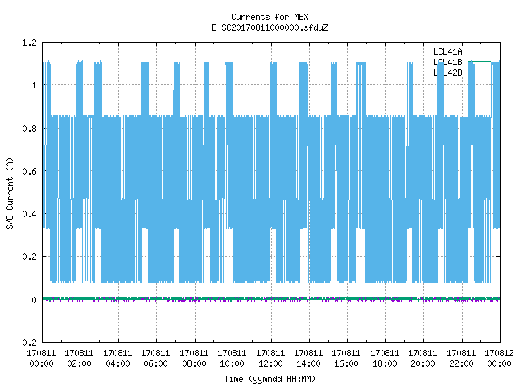515x386 pixels.
Task: Click the x-axis tick '170811 08:00'
Action: point(194,359)
